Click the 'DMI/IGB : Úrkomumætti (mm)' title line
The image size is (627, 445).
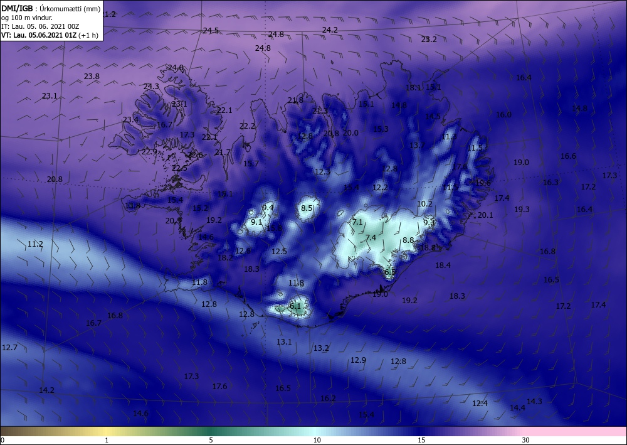(51, 9)
